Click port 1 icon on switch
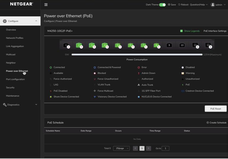This screenshot has width=228, height=159. 66,45
